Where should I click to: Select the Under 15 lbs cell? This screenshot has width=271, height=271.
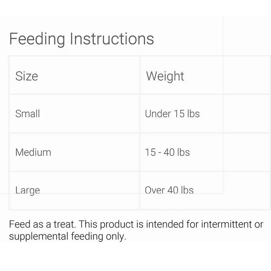[181, 114]
